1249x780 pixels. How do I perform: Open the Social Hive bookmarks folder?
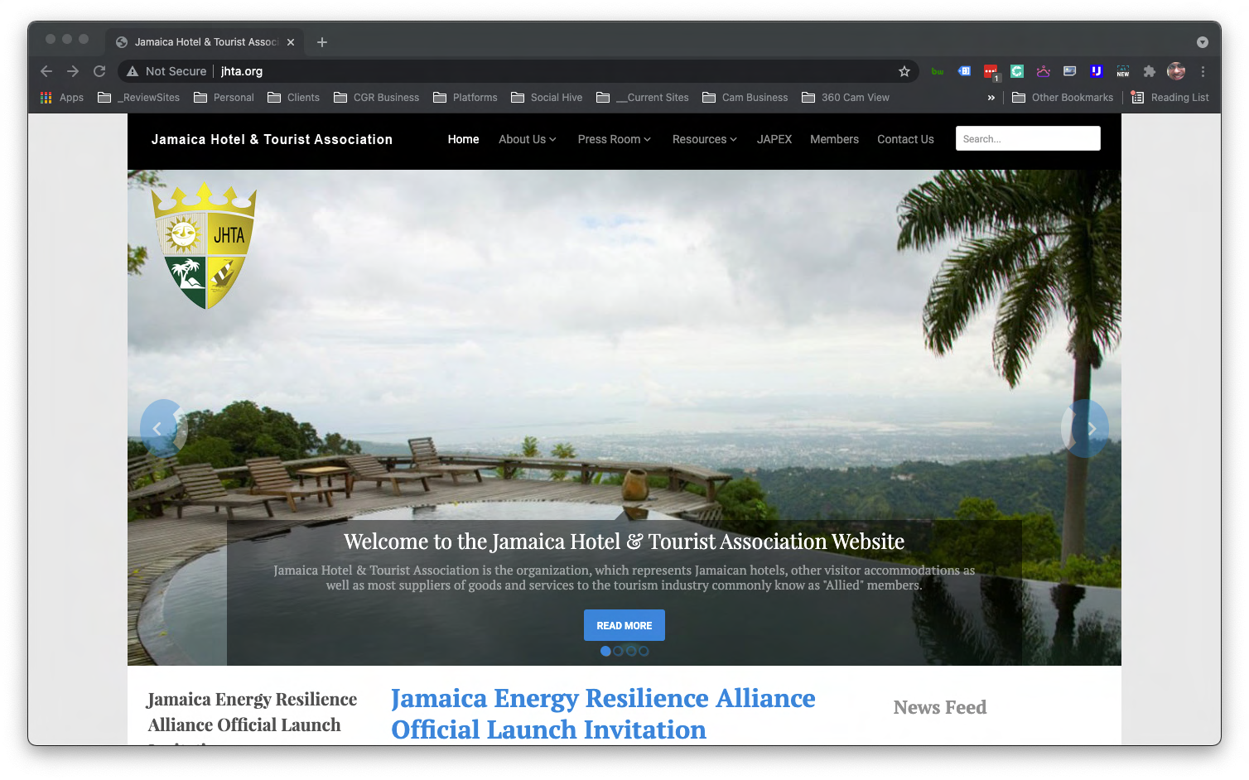coord(547,98)
